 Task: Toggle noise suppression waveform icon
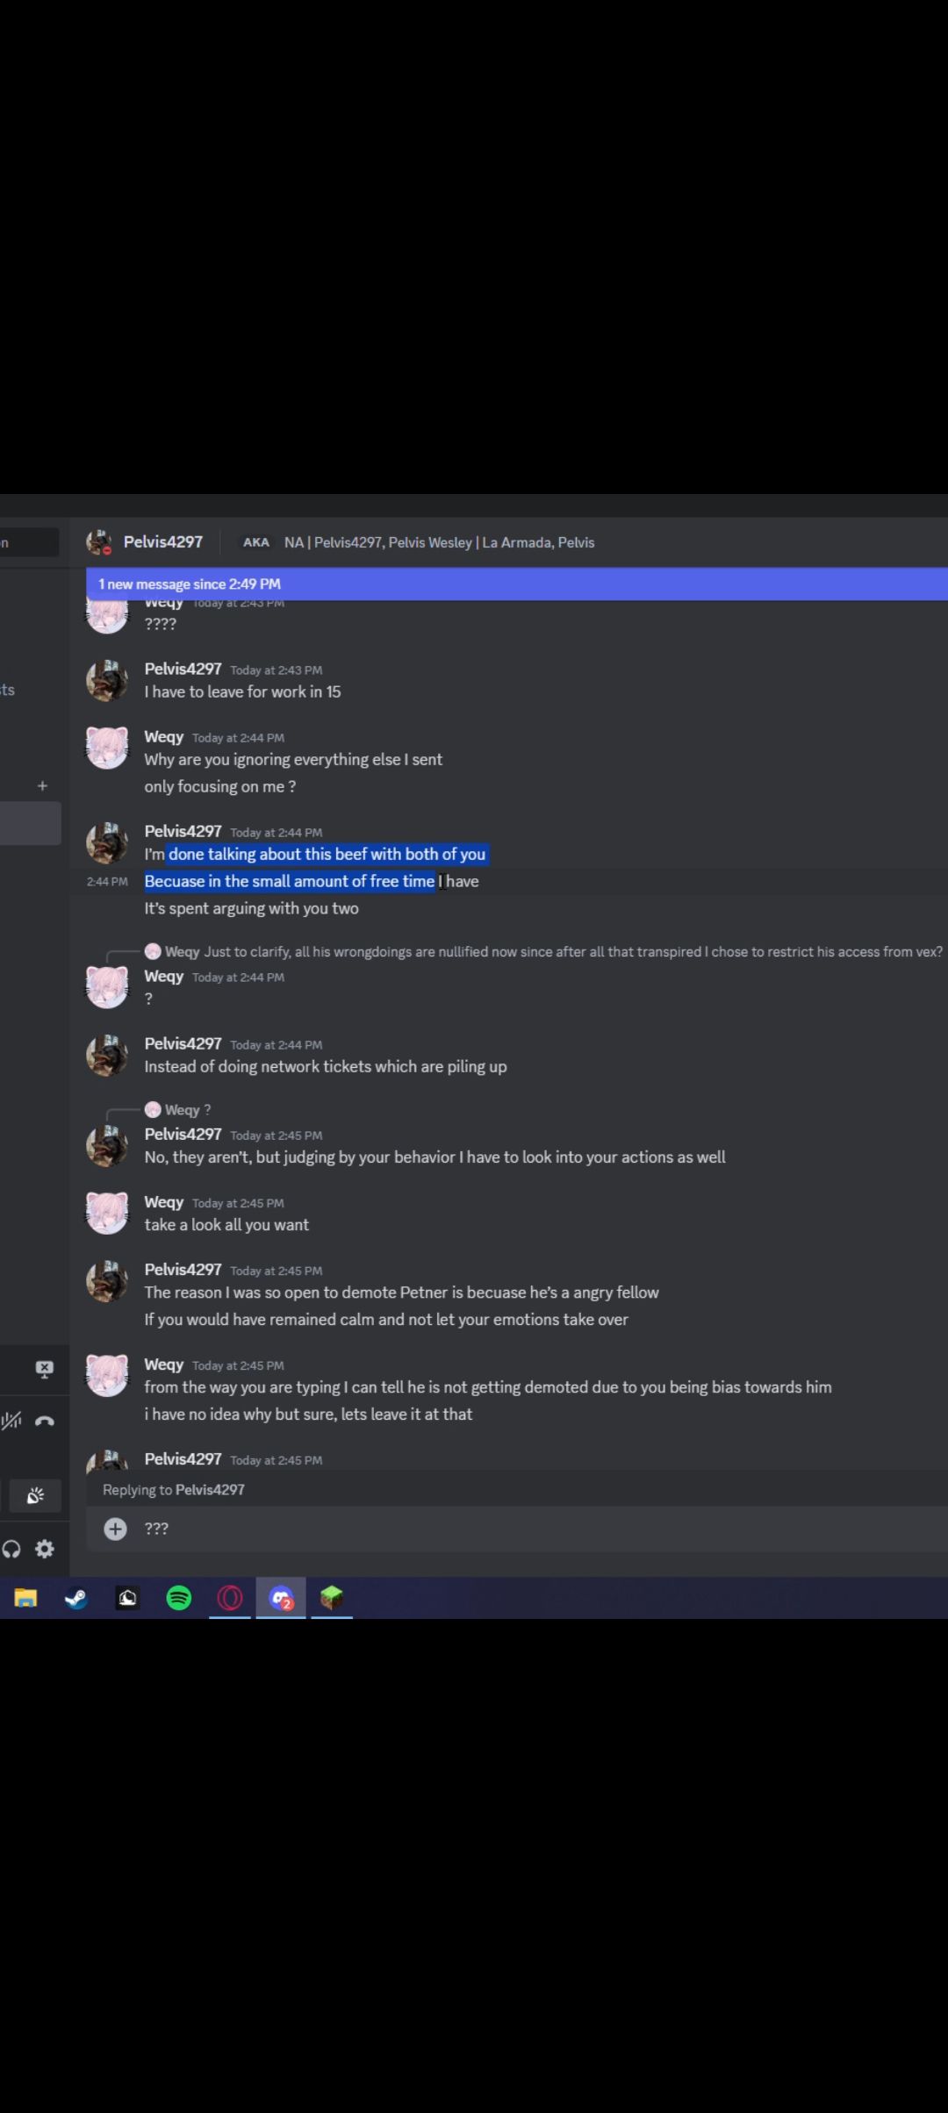tap(11, 1421)
